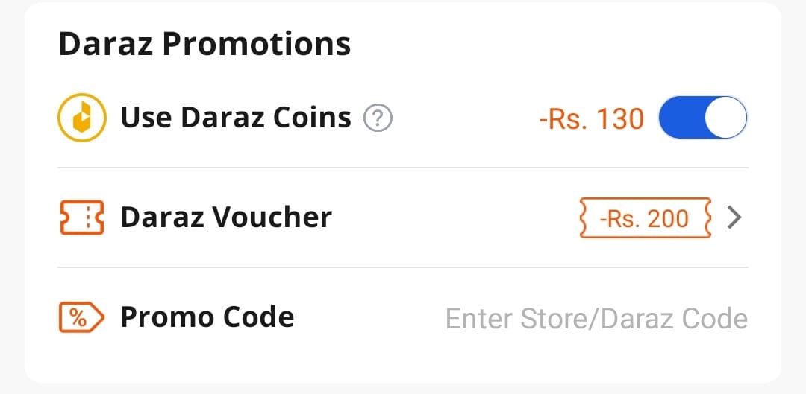Click the yellow Daraz coin icon
The height and width of the screenshot is (394, 806).
[82, 118]
